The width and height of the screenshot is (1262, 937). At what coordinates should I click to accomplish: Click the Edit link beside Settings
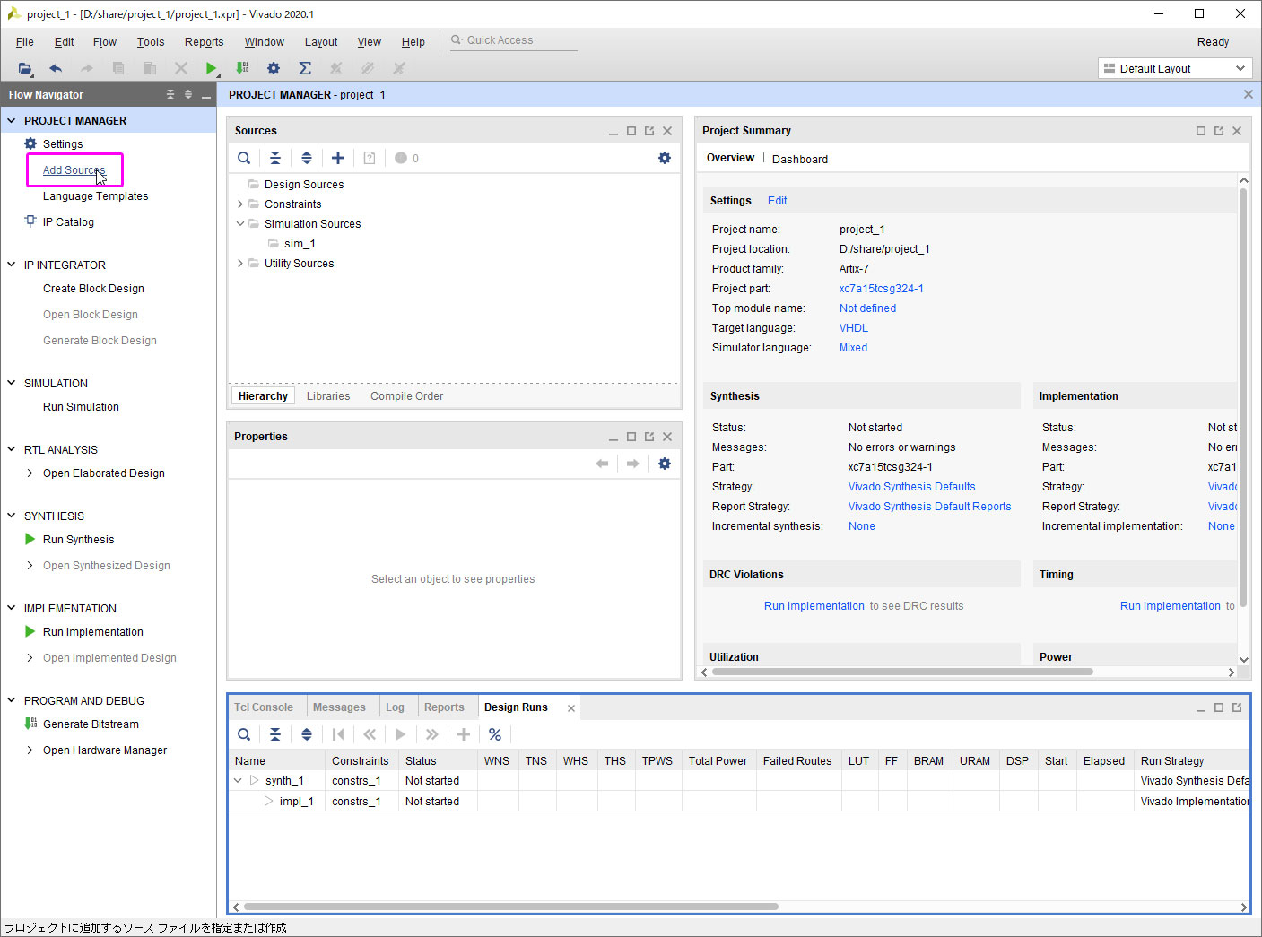777,201
